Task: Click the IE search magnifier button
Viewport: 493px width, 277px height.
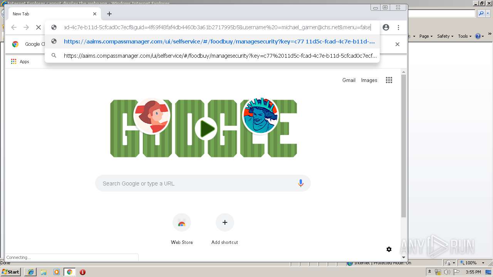Action: tap(480, 13)
